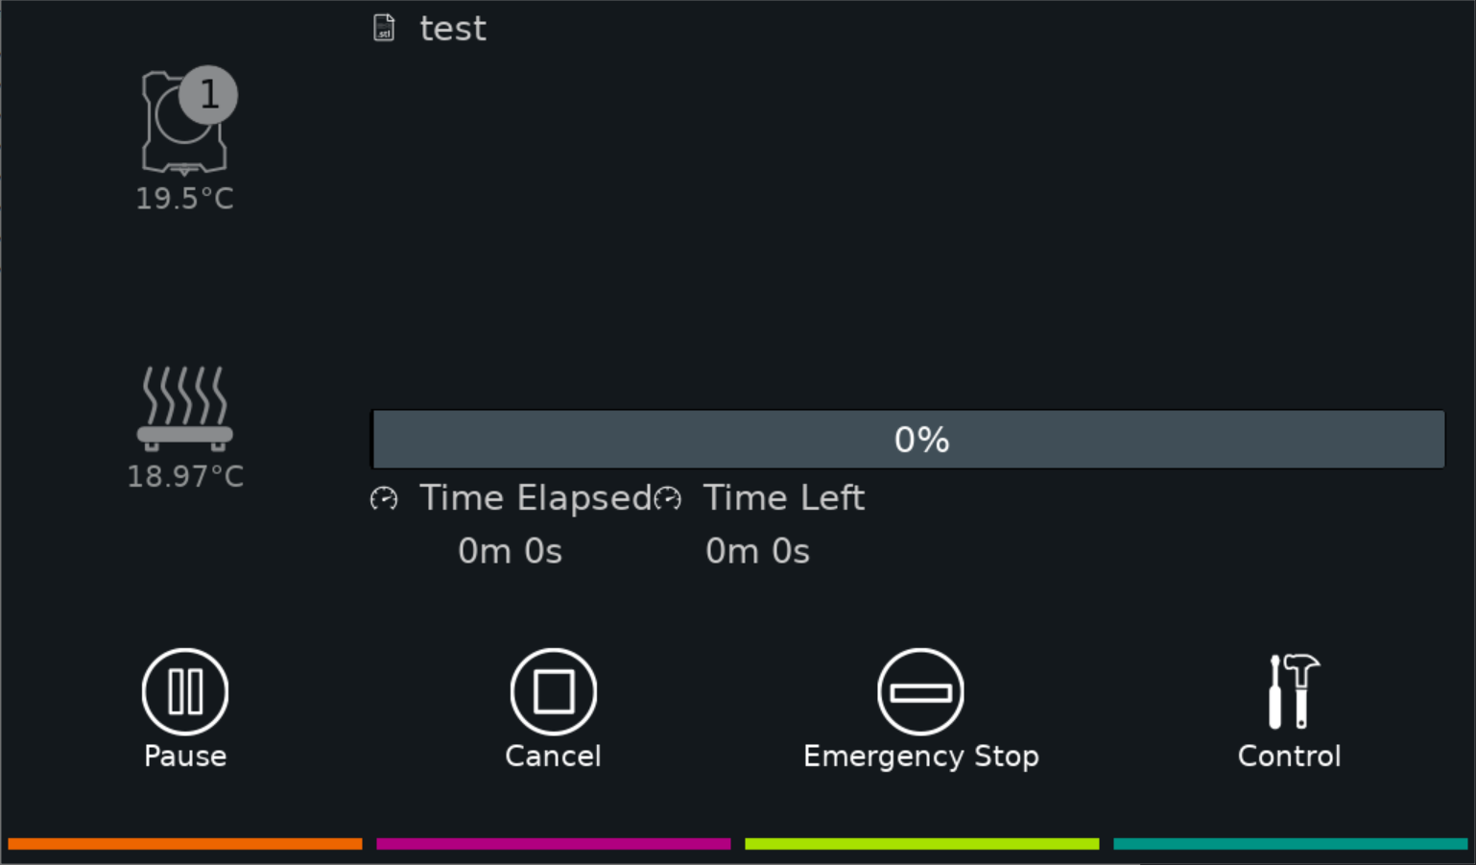This screenshot has height=865, width=1476.
Task: Open Control tools icon
Action: pos(1294,691)
